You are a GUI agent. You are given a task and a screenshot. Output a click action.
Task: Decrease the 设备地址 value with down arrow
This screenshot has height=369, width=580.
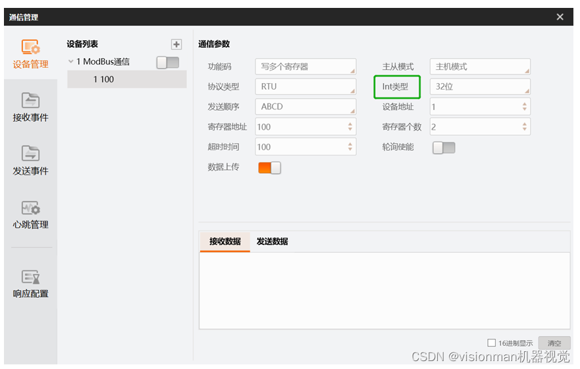tap(525, 109)
